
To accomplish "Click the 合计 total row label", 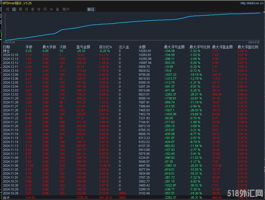I will [7, 198].
